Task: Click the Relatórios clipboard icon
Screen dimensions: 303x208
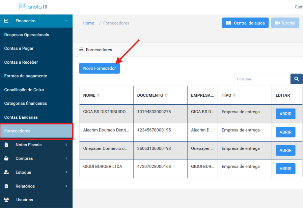Action: point(6,186)
